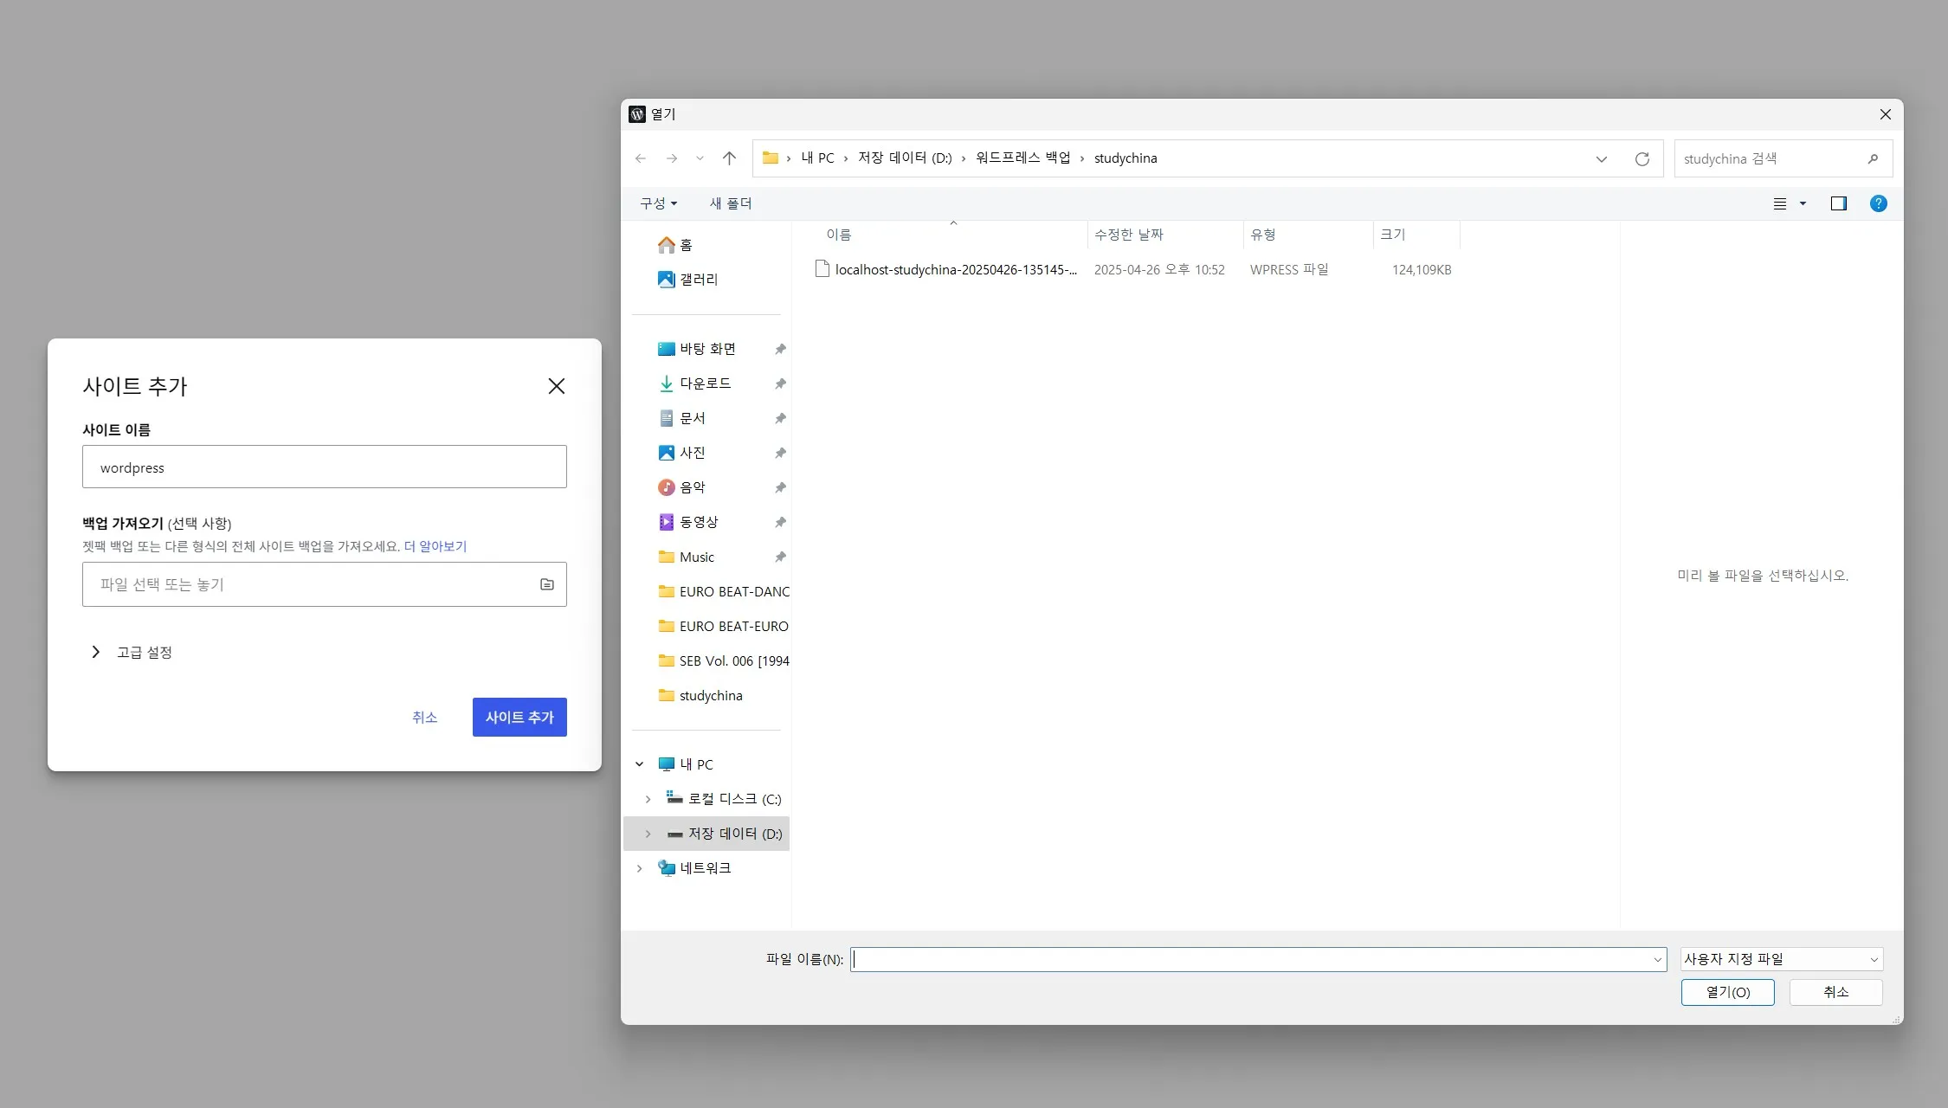The height and width of the screenshot is (1108, 1948).
Task: Open the pinned 'Music' folder
Action: (x=687, y=557)
